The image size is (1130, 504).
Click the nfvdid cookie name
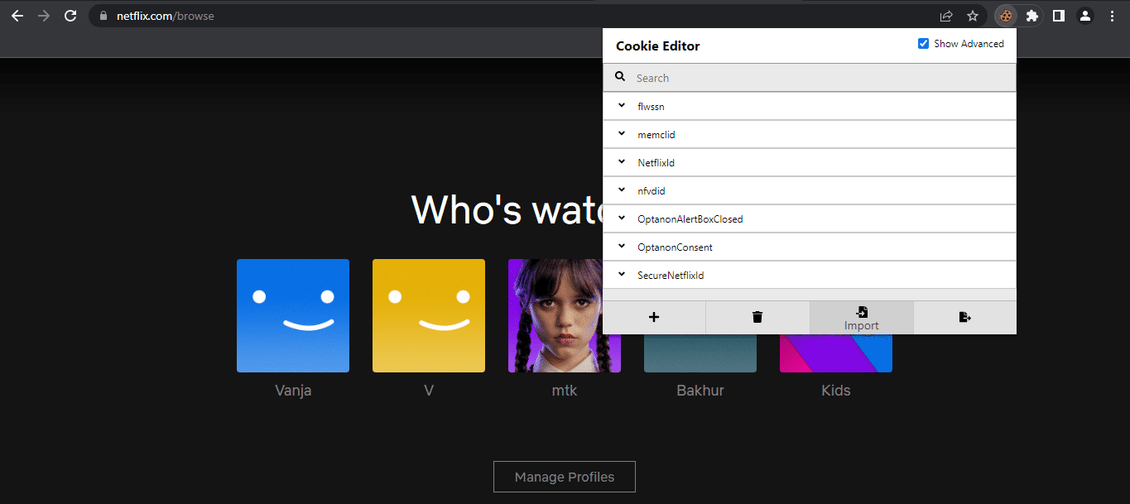(x=652, y=191)
